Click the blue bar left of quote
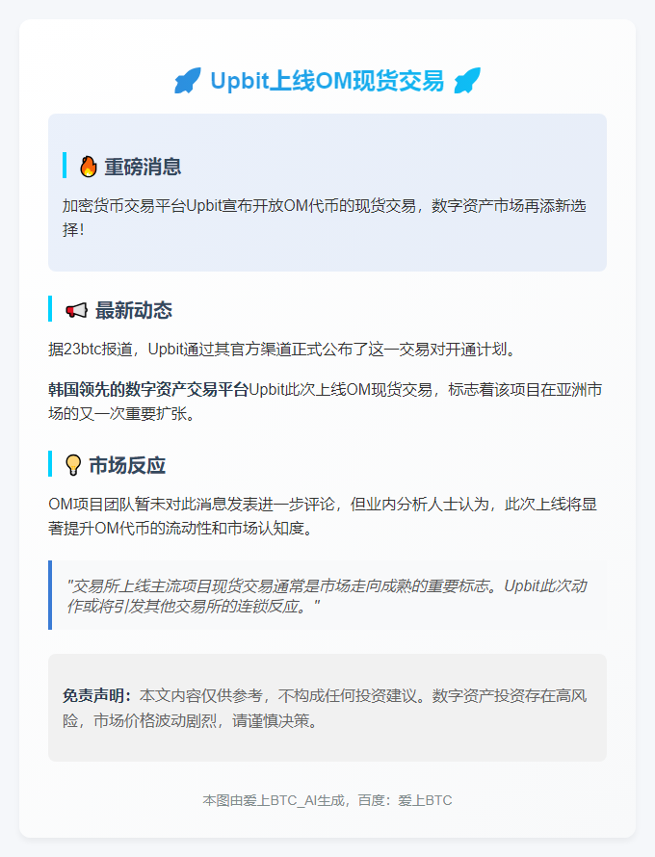 [x=50, y=595]
